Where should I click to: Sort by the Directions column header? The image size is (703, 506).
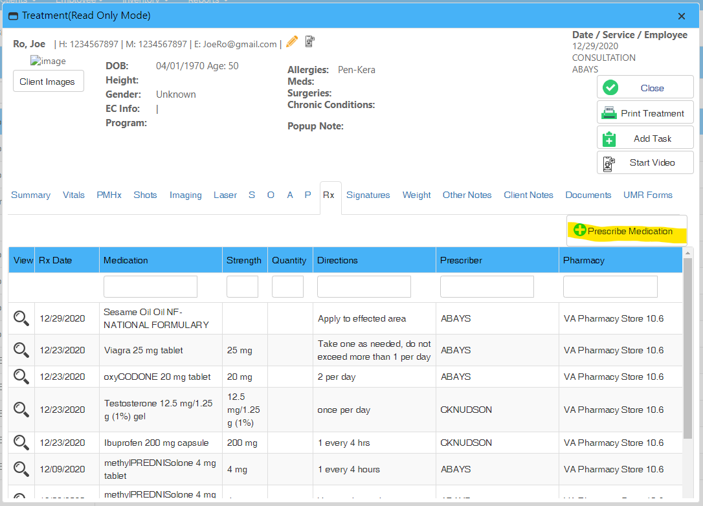click(x=374, y=260)
